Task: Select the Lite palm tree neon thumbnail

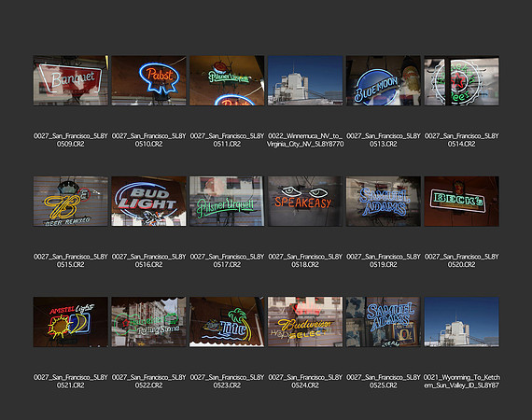Action: pos(227,322)
